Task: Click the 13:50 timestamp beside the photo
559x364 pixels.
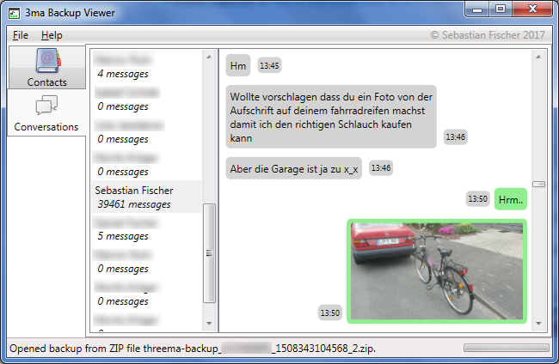Action: click(329, 312)
